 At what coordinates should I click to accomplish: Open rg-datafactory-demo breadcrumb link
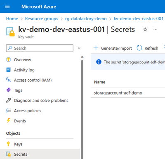[x=86, y=18]
